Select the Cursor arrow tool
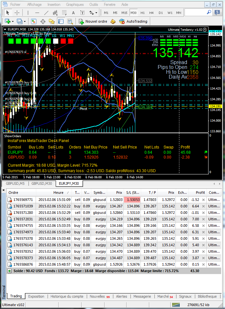The width and height of the screenshot is (225, 309). tap(8, 13)
